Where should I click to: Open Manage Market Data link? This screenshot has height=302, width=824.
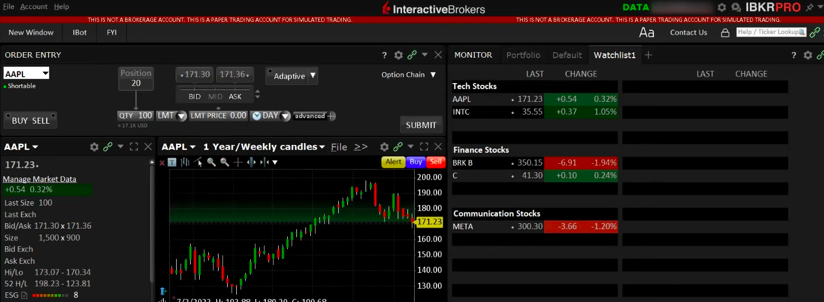pyautogui.click(x=39, y=179)
